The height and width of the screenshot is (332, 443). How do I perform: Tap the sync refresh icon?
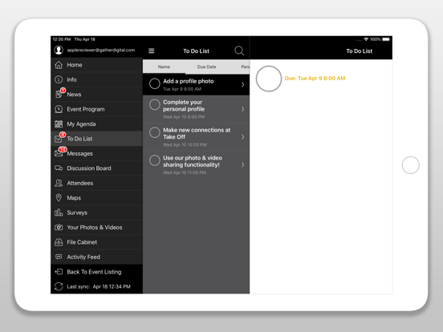[59, 286]
